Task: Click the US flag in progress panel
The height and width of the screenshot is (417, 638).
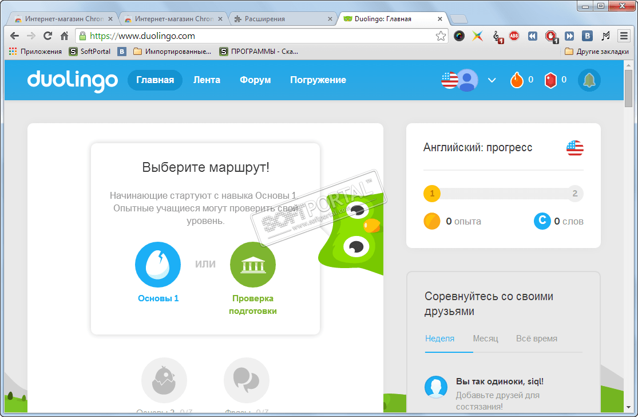Action: 575,148
